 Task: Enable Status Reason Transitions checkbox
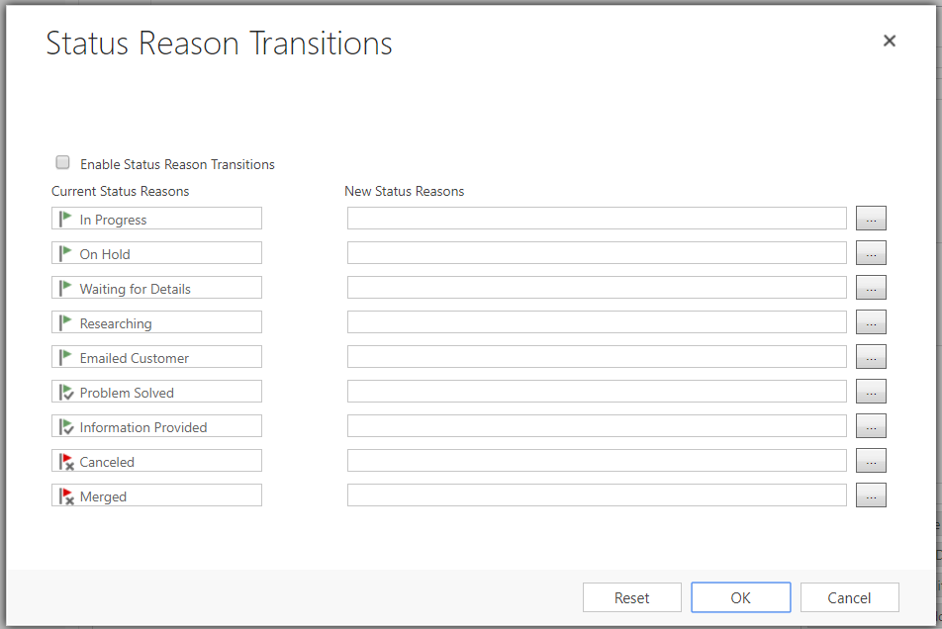coord(63,163)
